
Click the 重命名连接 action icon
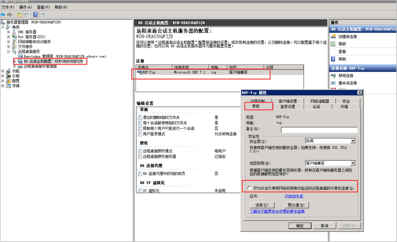(x=334, y=83)
